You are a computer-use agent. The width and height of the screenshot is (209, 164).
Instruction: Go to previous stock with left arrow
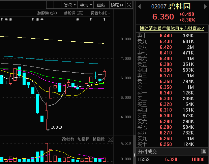click(139, 6)
